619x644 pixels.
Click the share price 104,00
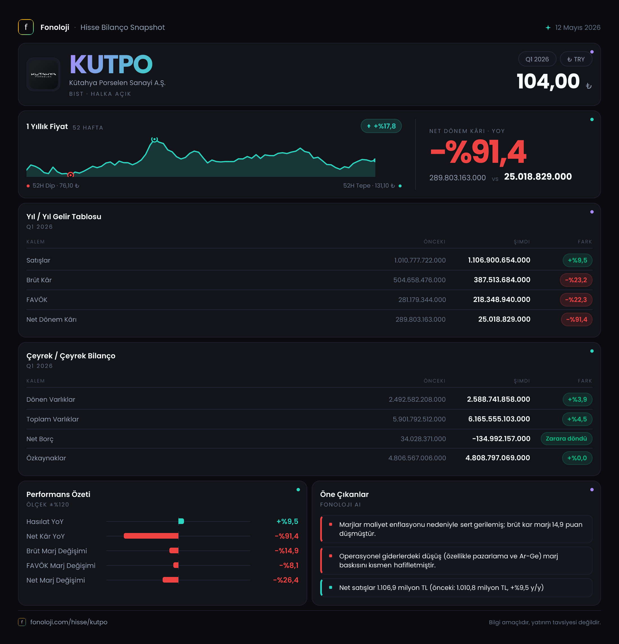pos(548,81)
